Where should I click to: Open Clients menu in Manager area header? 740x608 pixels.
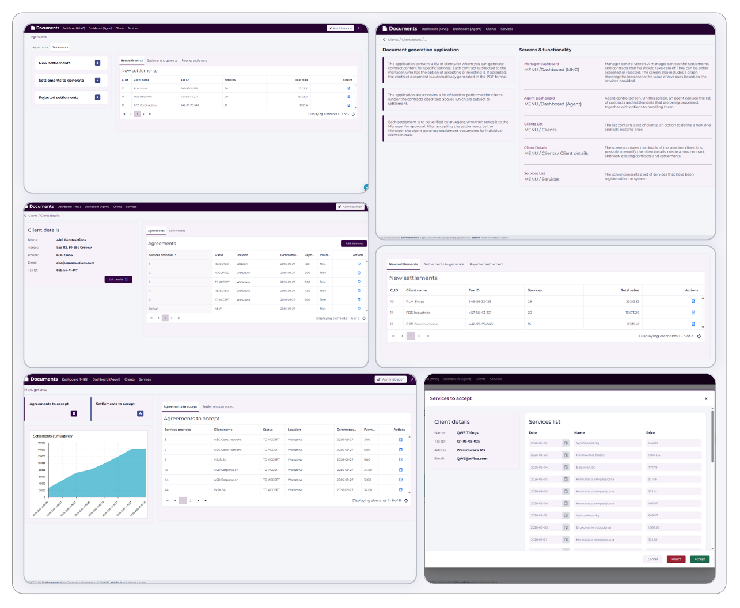pyautogui.click(x=130, y=379)
